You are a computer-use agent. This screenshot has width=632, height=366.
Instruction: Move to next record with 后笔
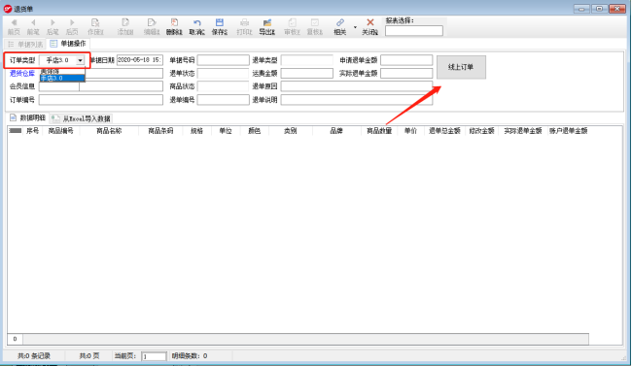click(53, 26)
